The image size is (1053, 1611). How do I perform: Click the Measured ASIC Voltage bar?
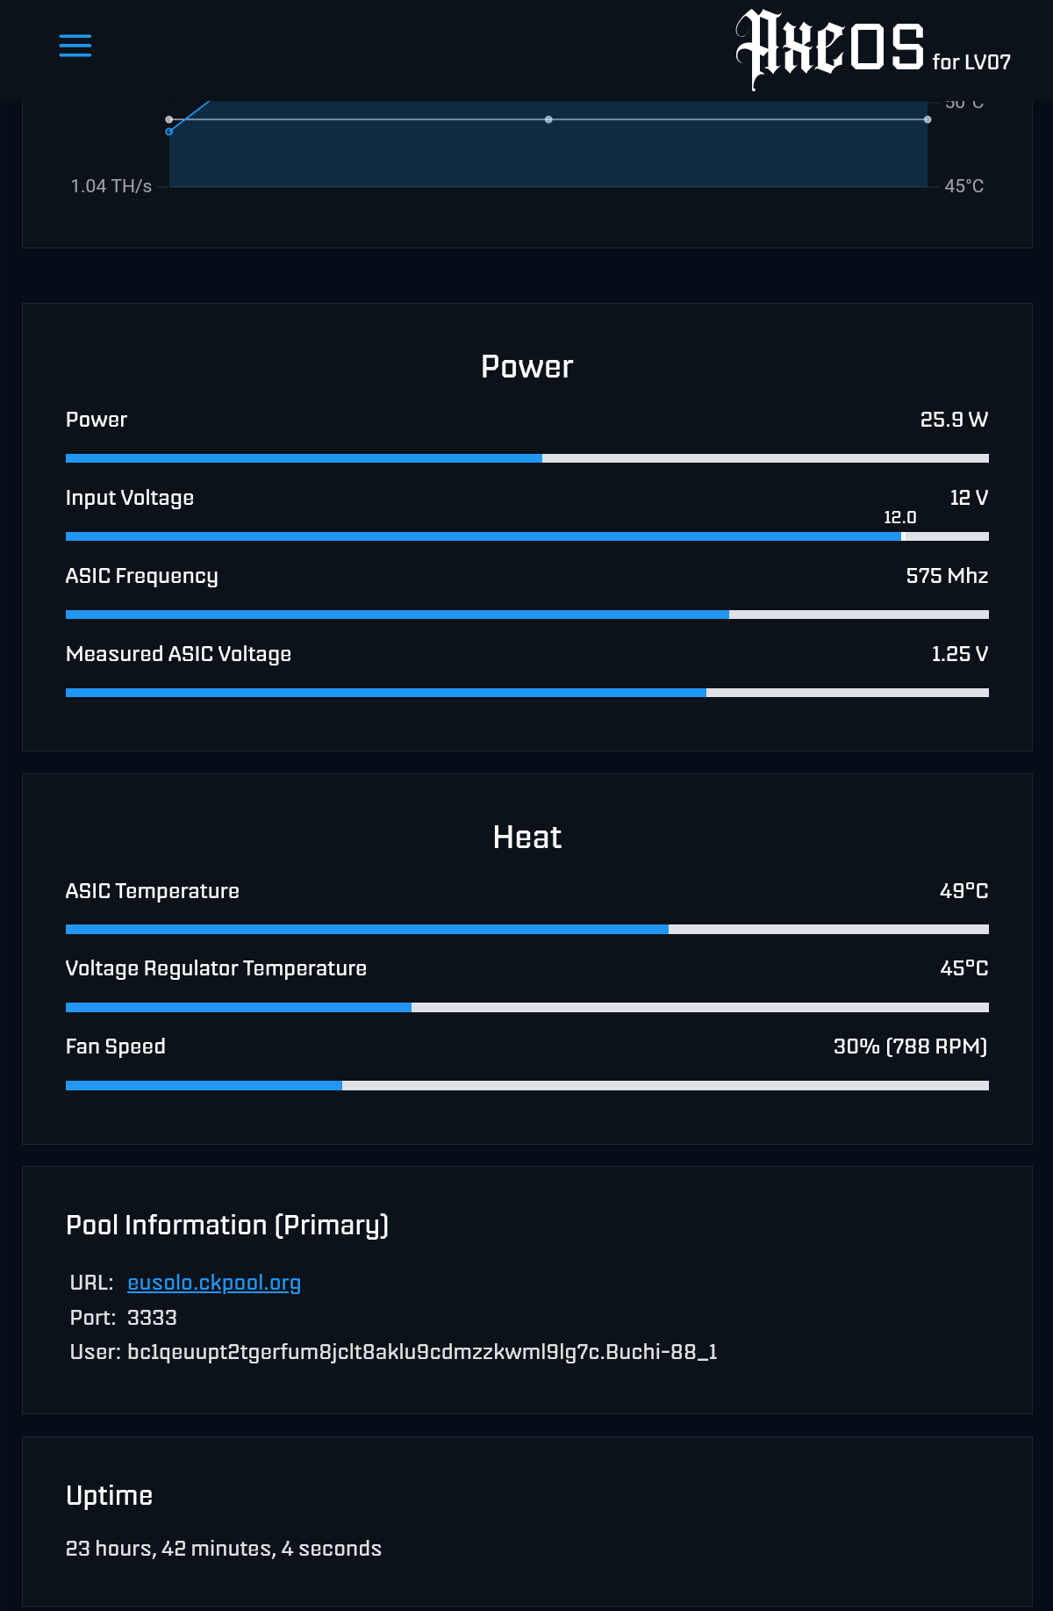[x=527, y=693]
